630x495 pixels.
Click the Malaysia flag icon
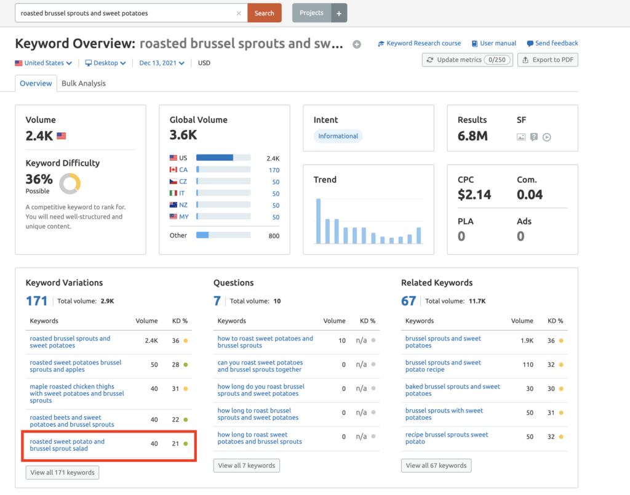(173, 216)
